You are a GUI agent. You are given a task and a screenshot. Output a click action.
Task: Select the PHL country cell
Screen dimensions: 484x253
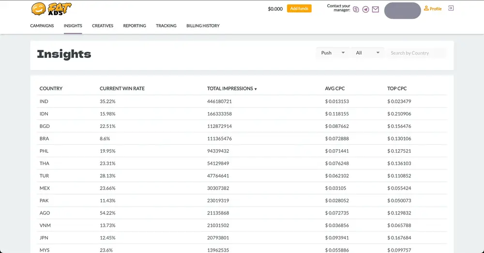44,151
